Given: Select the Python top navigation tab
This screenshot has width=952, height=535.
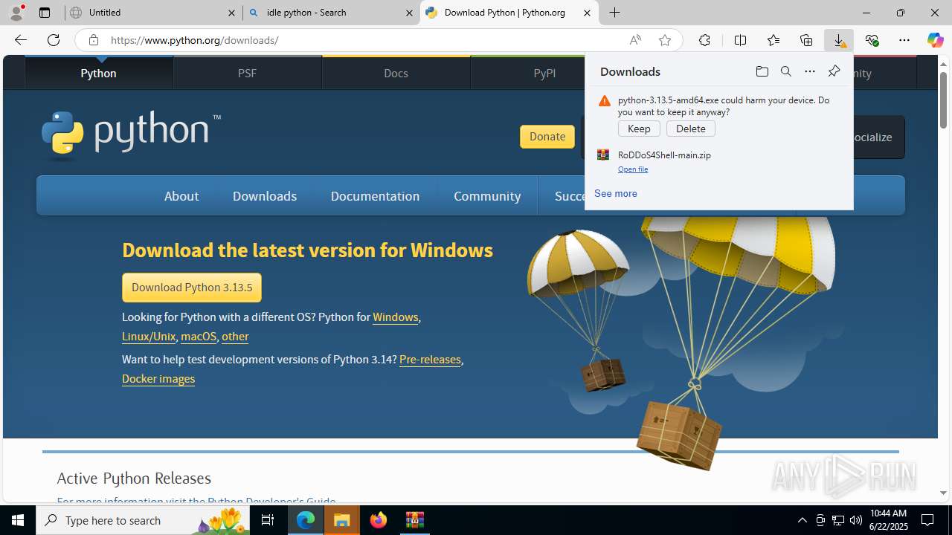Looking at the screenshot, I should click(98, 73).
